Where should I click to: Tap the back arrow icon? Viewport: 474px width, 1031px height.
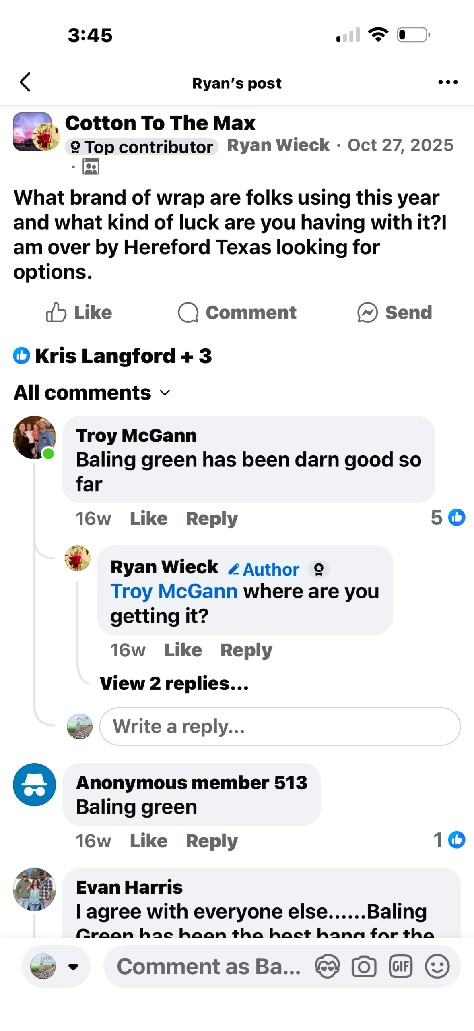[25, 82]
